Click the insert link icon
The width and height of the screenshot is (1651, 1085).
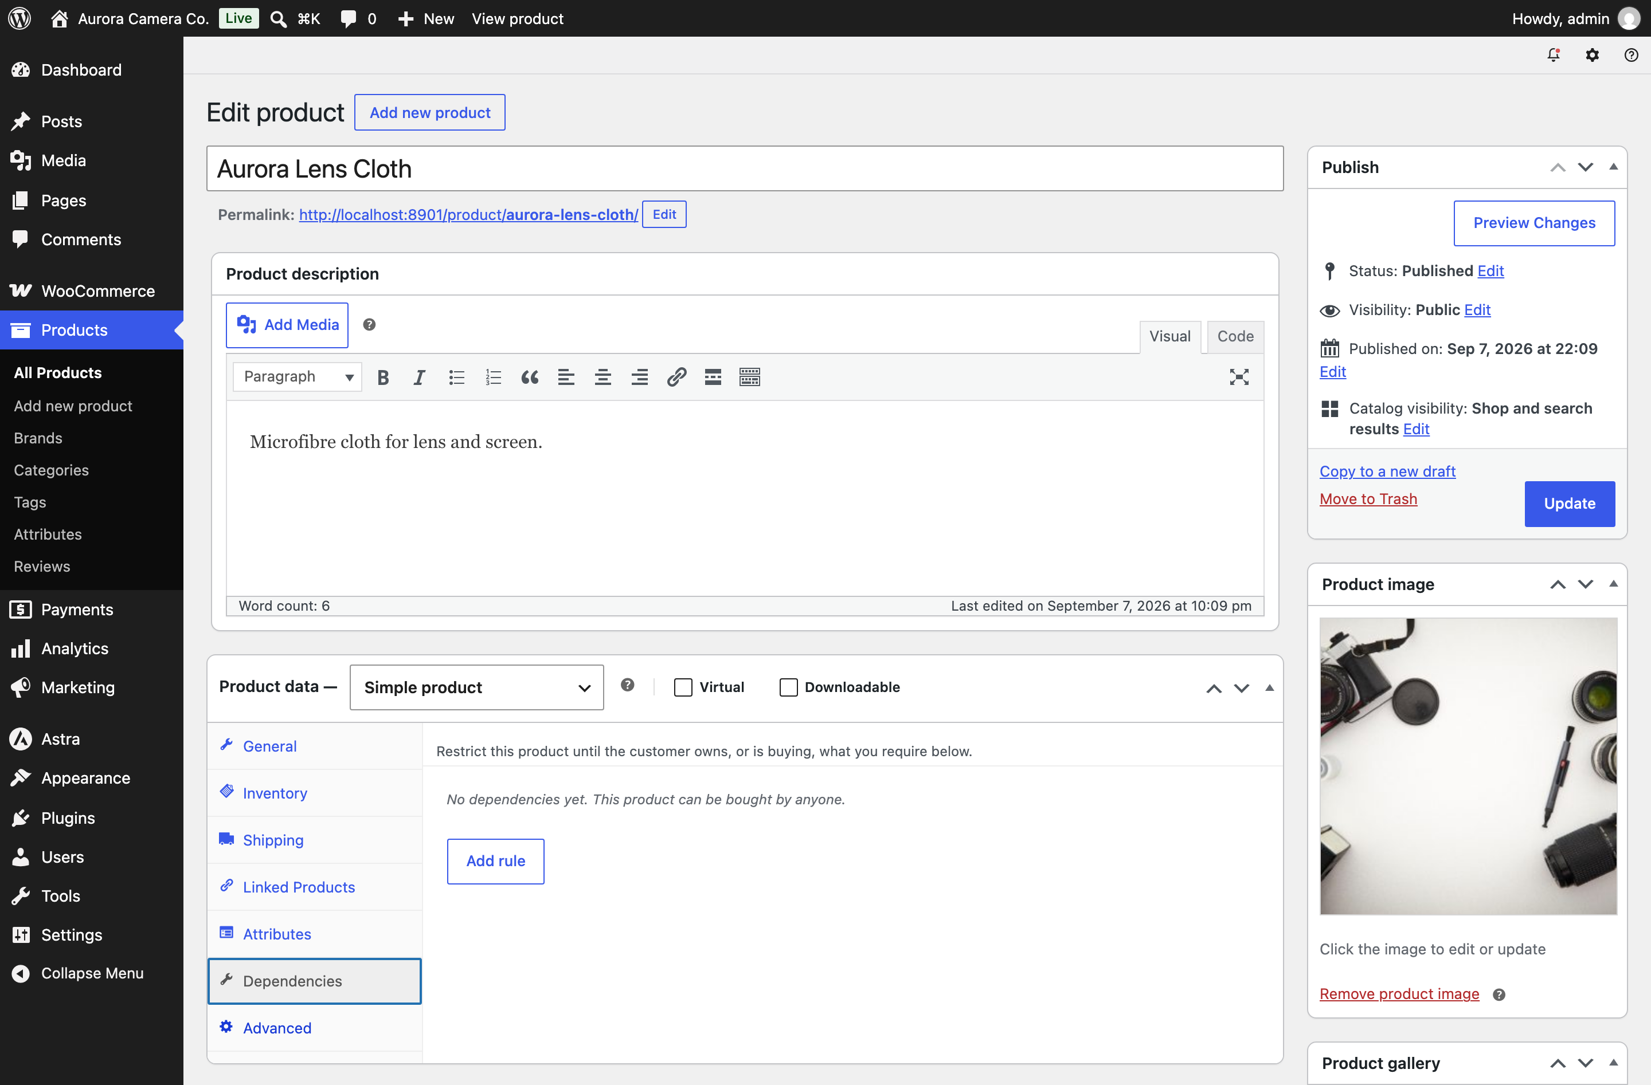[676, 377]
